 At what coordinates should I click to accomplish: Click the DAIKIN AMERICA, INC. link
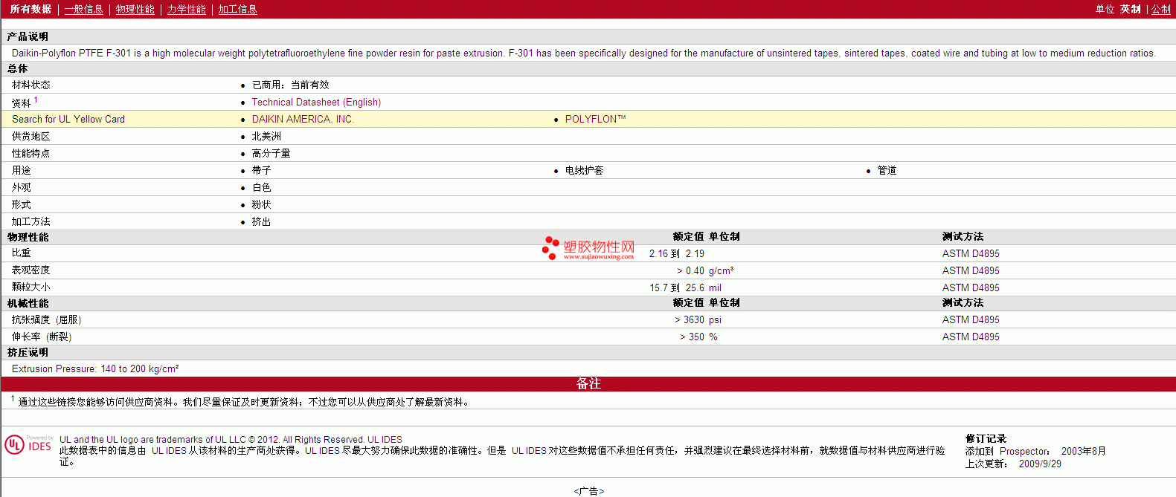(303, 119)
